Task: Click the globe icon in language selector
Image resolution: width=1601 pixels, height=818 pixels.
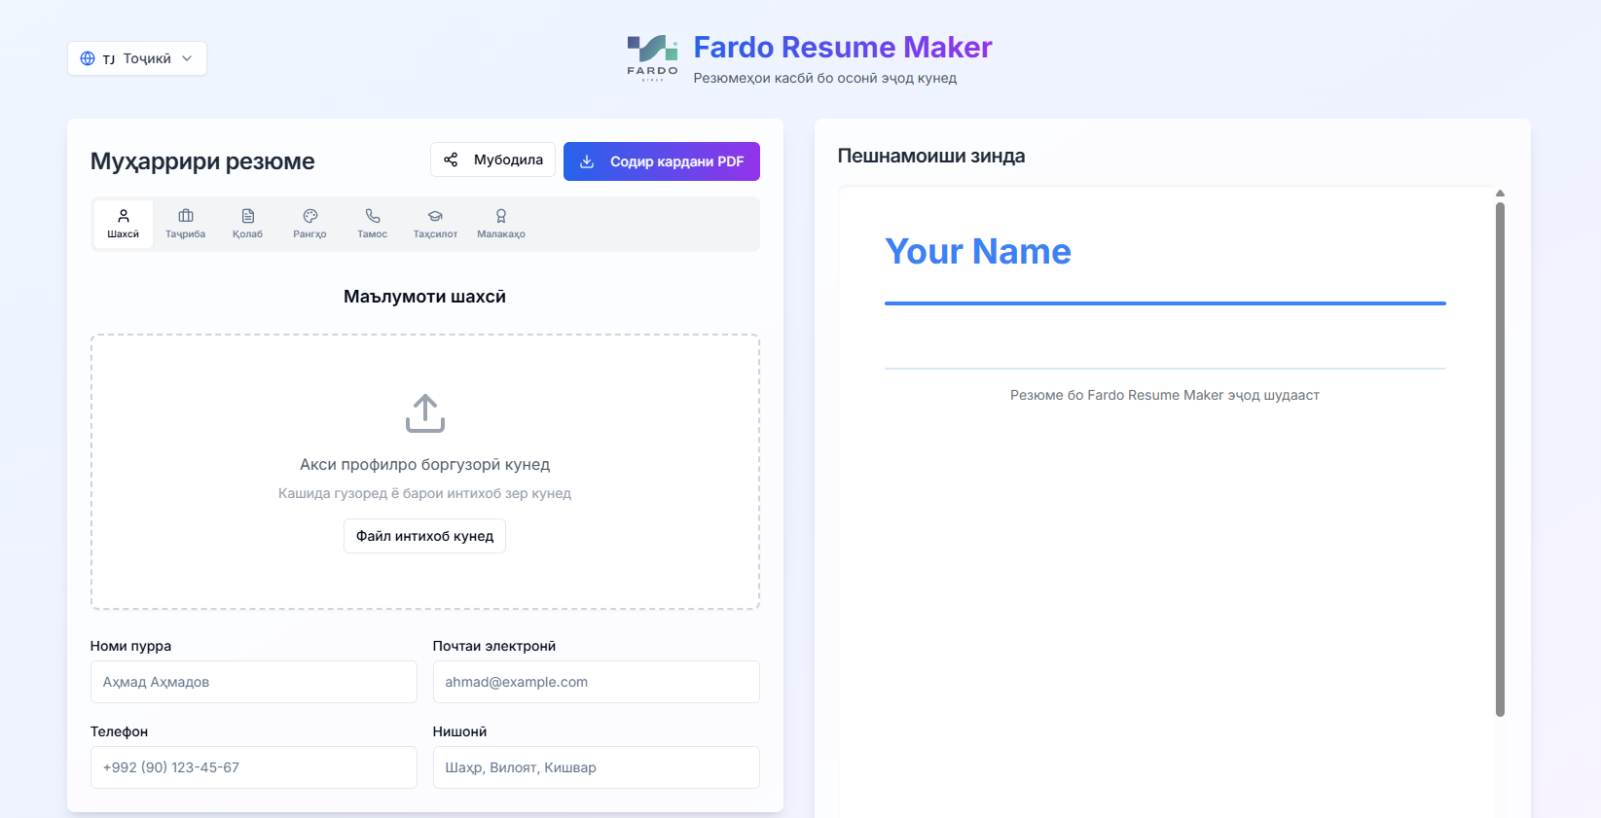Action: 88,58
